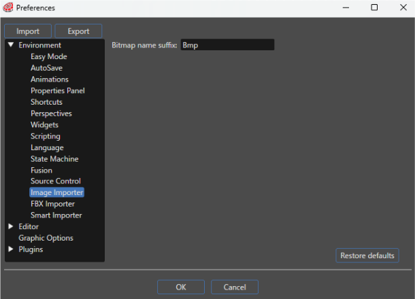The height and width of the screenshot is (299, 415).
Task: Select Smart Importer settings
Action: 56,215
